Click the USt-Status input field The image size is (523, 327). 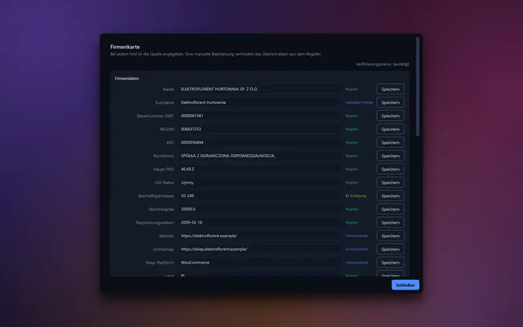point(260,182)
